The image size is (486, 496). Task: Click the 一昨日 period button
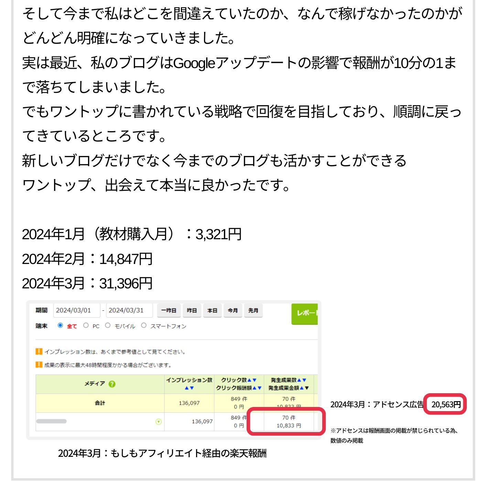(x=169, y=310)
